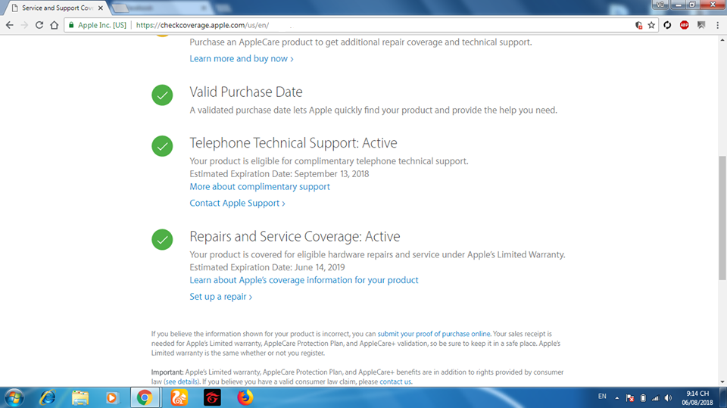Screen dimensions: 727x408
Task: Click the page scrollbar thumb
Action: pos(722,218)
